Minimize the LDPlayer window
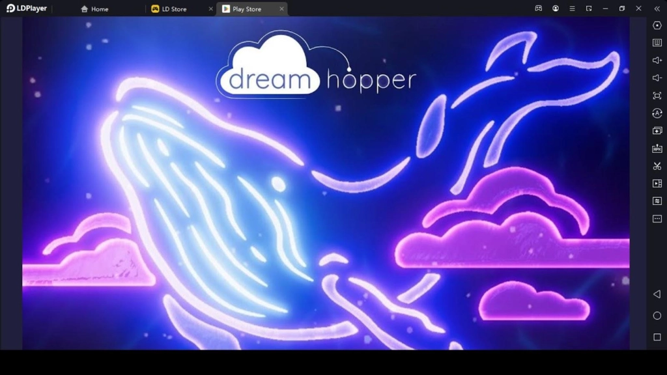Screen dimensions: 667x375 pos(605,8)
